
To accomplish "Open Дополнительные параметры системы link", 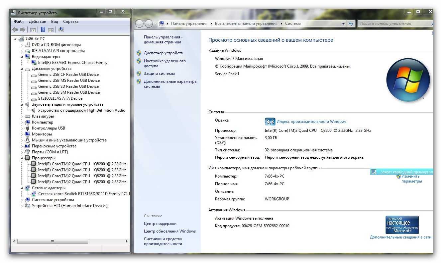I will pyautogui.click(x=170, y=84).
